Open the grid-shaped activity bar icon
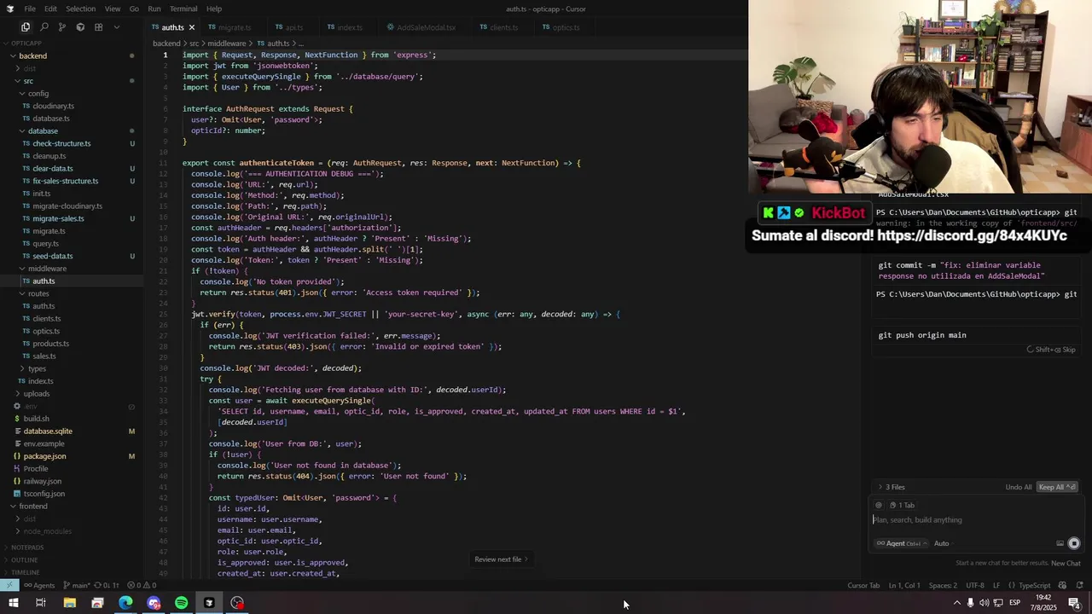This screenshot has width=1092, height=614. point(98,27)
